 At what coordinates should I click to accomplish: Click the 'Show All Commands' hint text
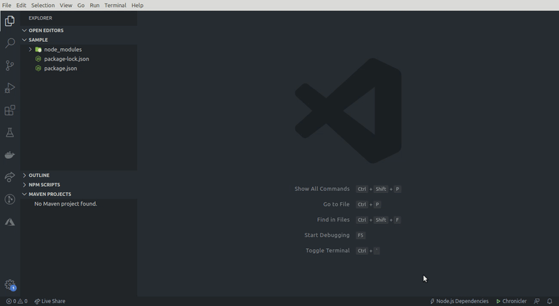click(322, 189)
